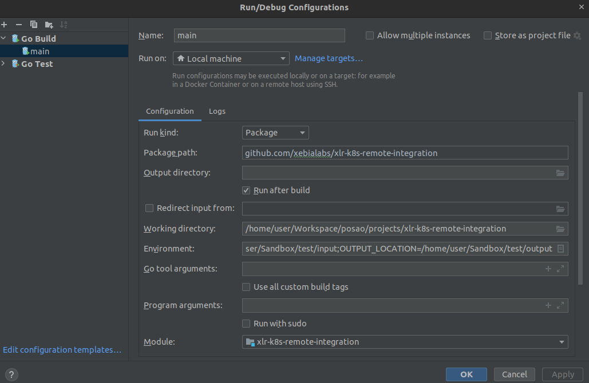Open the Run kind dropdown
The height and width of the screenshot is (383, 589).
[x=275, y=133]
